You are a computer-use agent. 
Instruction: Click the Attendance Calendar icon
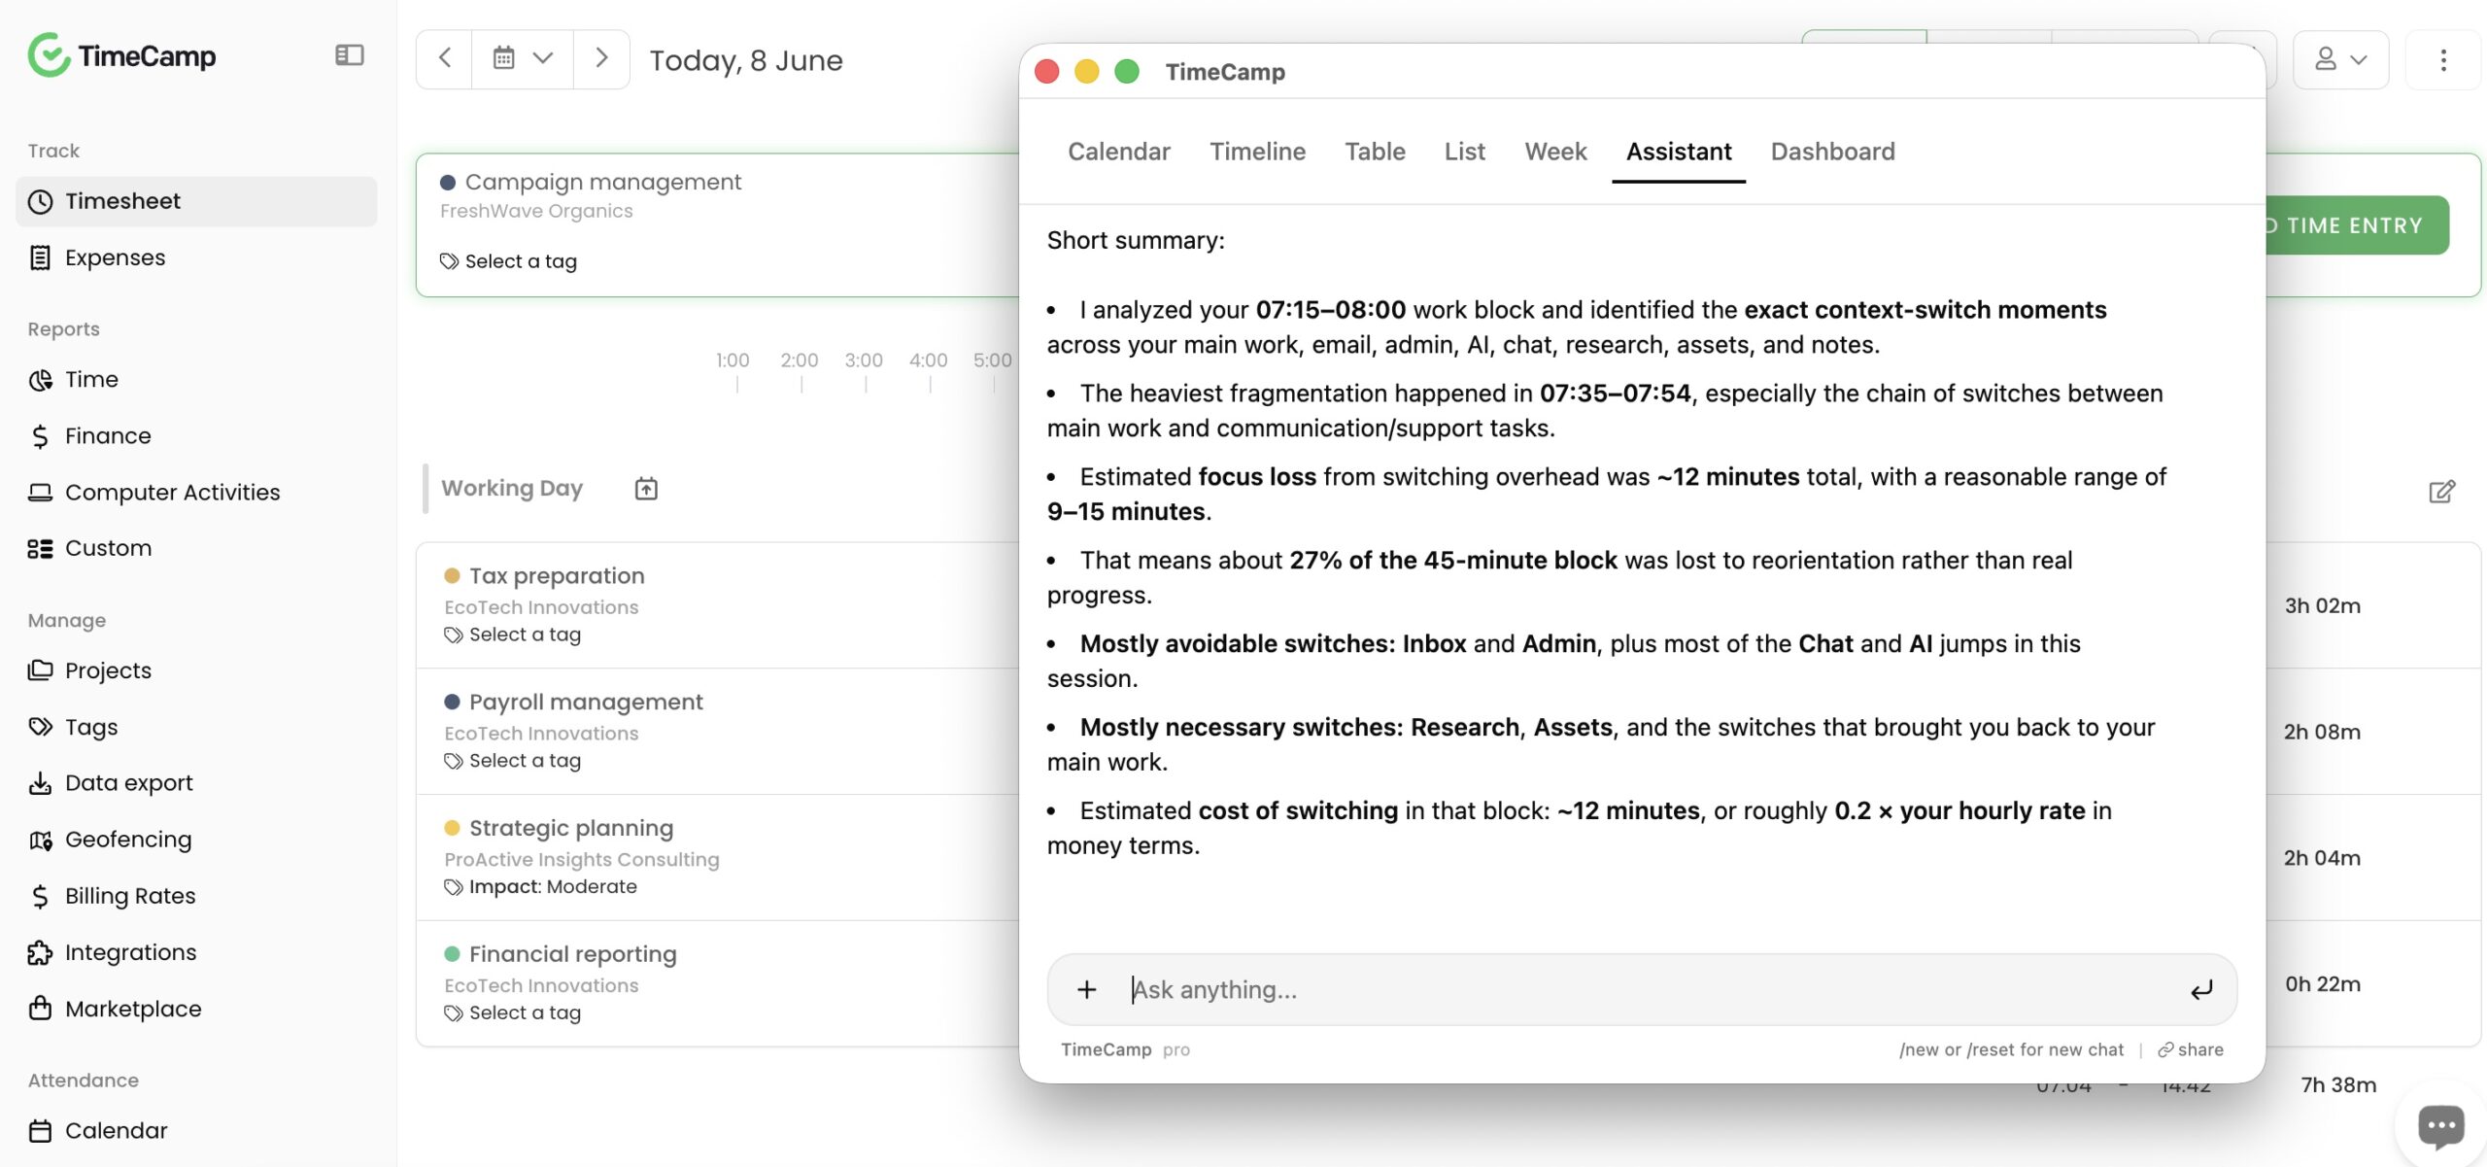(40, 1131)
